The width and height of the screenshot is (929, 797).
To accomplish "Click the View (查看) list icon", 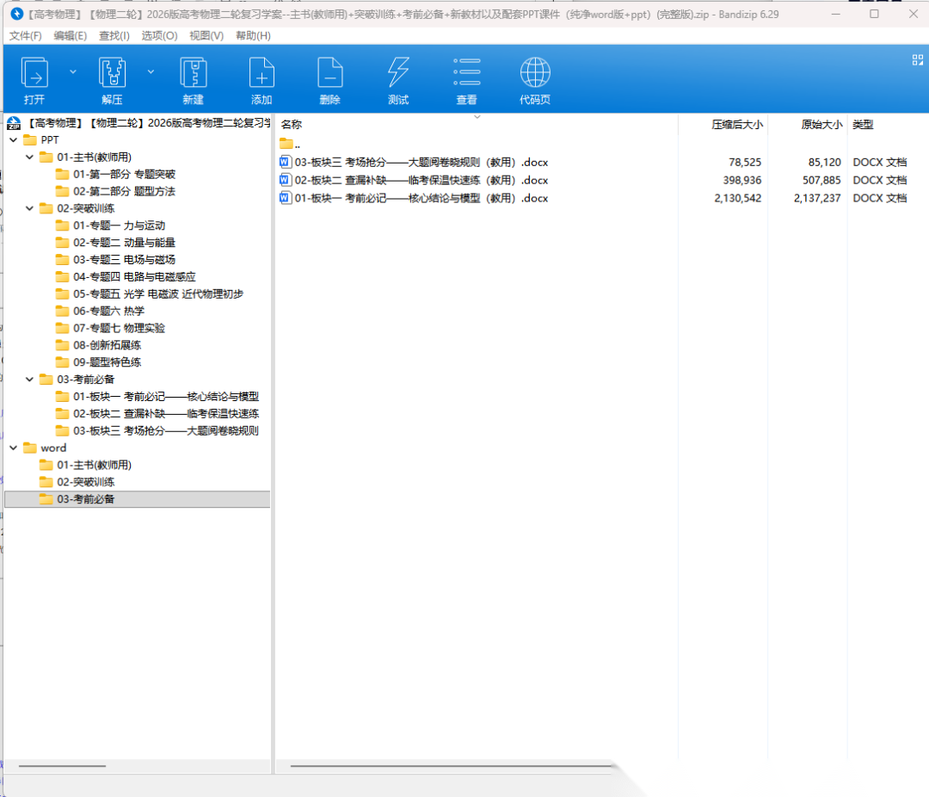I will click(x=466, y=74).
